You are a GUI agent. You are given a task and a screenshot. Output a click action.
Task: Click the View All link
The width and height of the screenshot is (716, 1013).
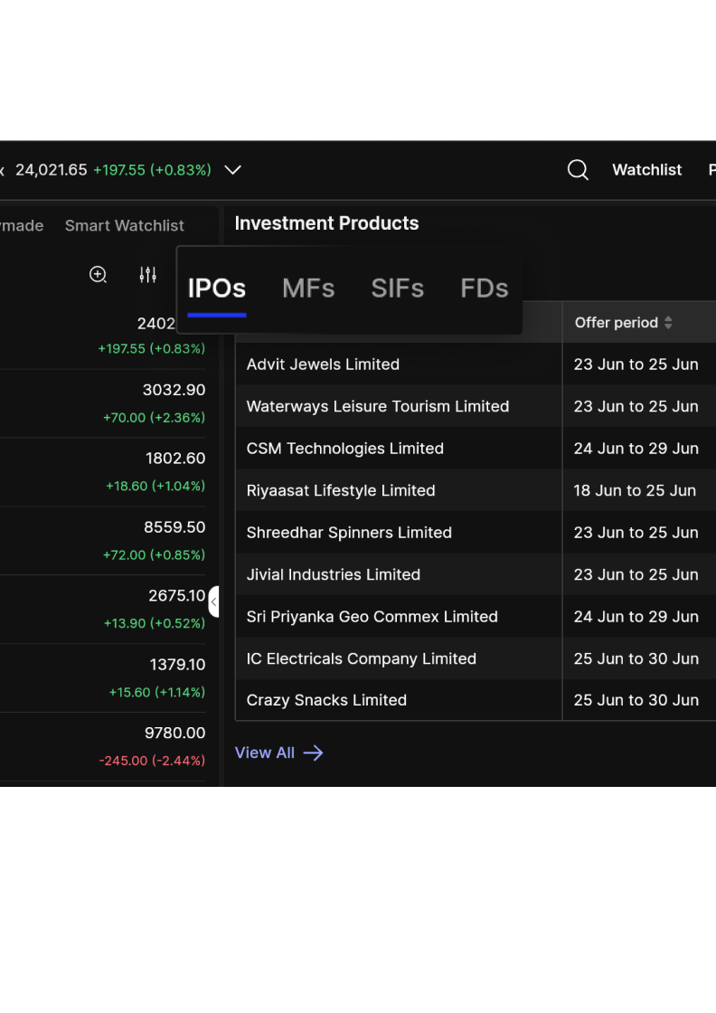[279, 753]
